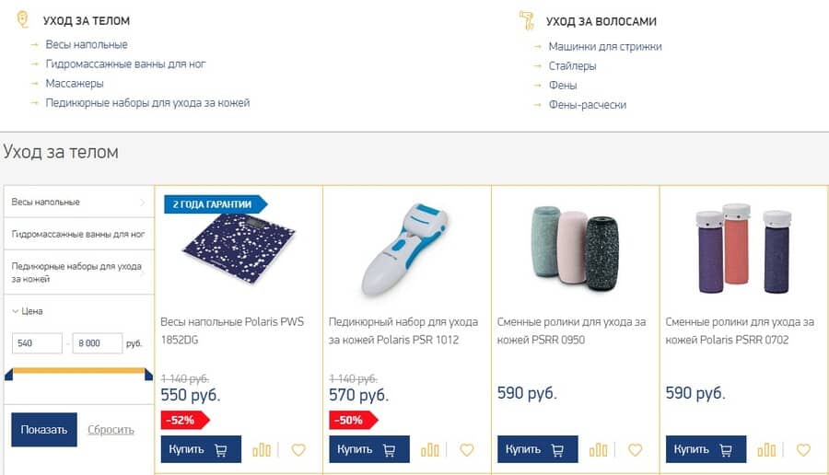Image resolution: width=829 pixels, height=475 pixels.
Task: Add Polaris PWS 1852DG scales to favorites
Action: (x=298, y=450)
